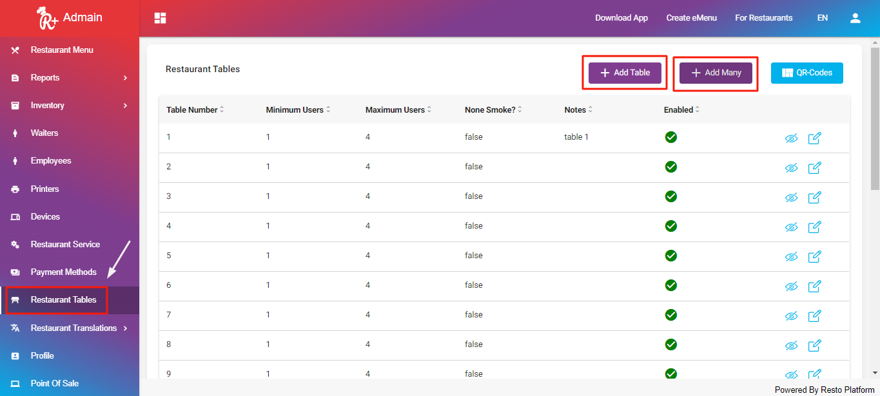Click the pencil edit icon for table 1

point(814,138)
